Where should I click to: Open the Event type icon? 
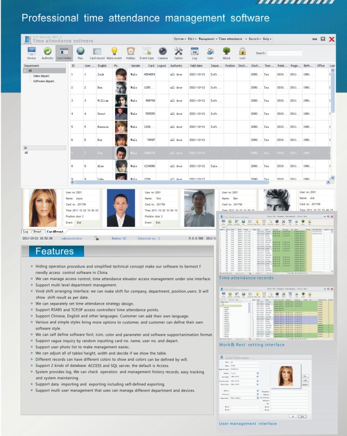coord(147,53)
